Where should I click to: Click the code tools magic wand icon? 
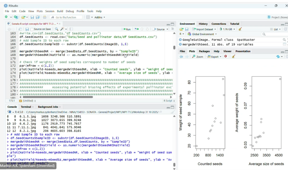pyautogui.click(x=62, y=29)
